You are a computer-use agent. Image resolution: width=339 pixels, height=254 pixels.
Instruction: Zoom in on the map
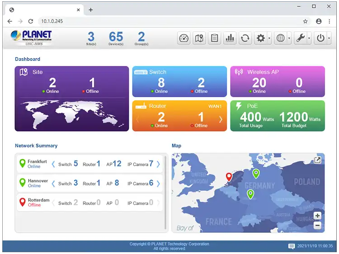click(x=317, y=216)
